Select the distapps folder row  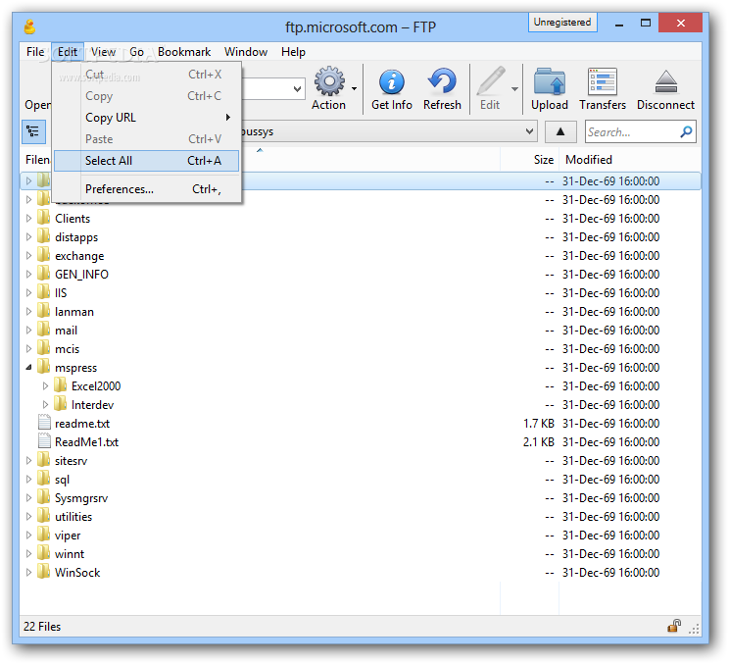coord(361,236)
